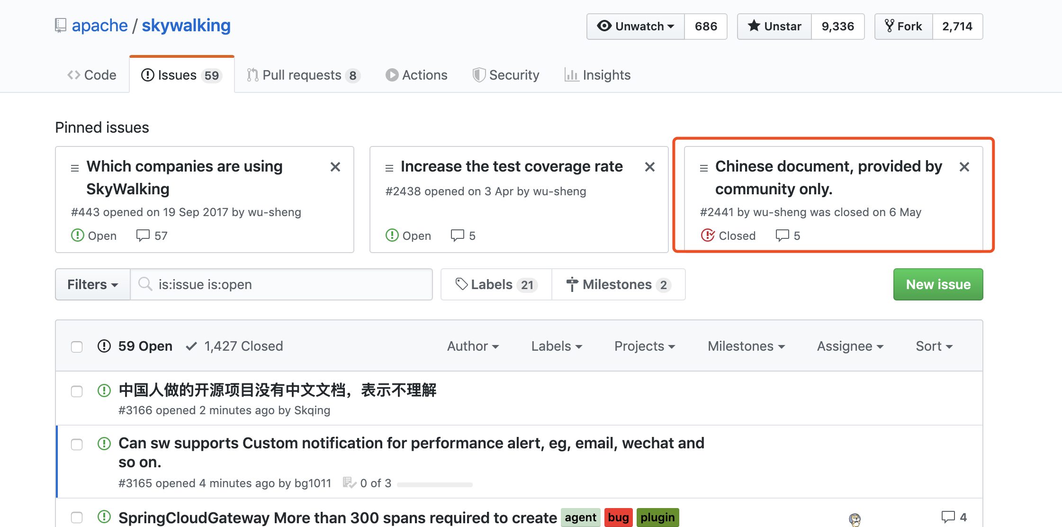
Task: Select checkbox for issue #3165 by bg1011
Action: point(77,445)
